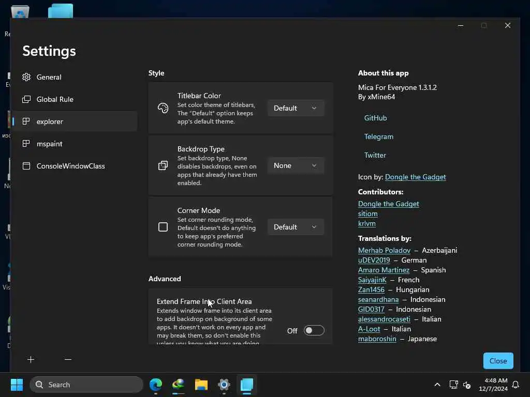Open the Settings gear app in taskbar
Screen dimensions: 530x397
click(224, 385)
